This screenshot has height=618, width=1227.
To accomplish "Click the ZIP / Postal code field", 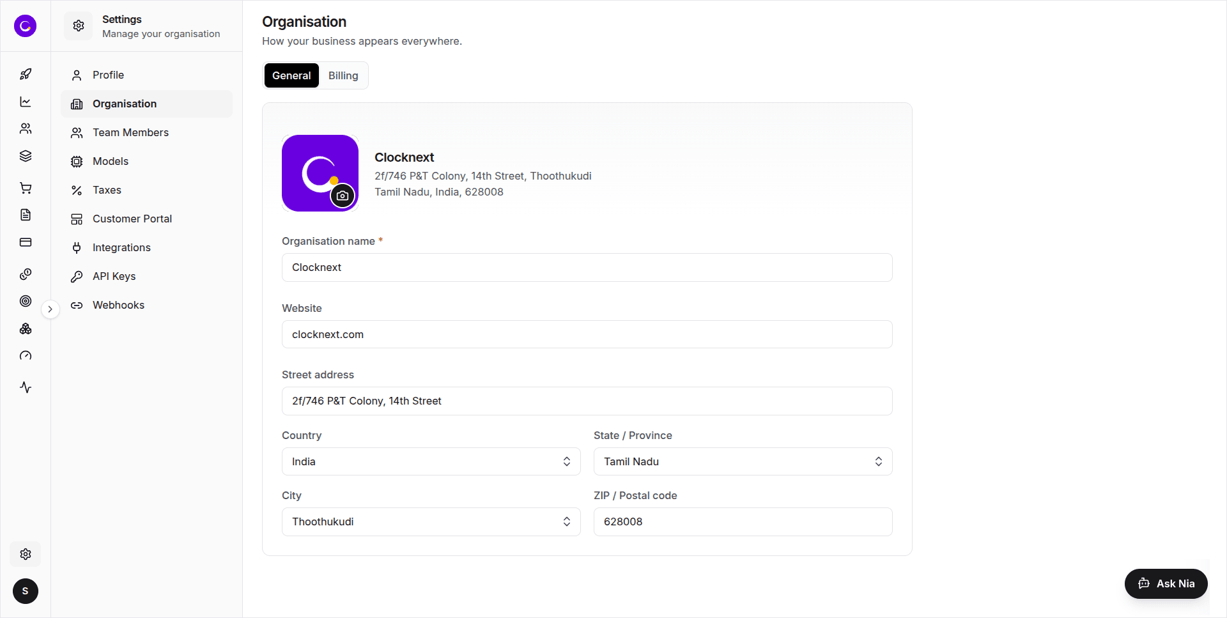I will click(x=743, y=521).
